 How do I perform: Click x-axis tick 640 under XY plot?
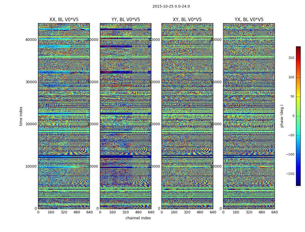click(x=213, y=212)
